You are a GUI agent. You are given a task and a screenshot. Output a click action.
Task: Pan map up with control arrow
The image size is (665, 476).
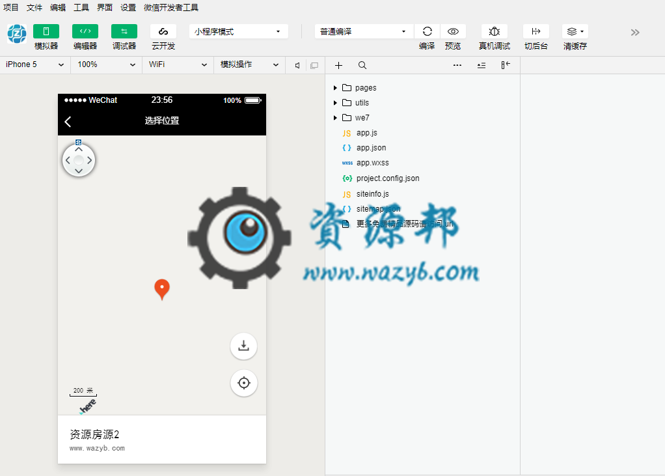click(79, 149)
